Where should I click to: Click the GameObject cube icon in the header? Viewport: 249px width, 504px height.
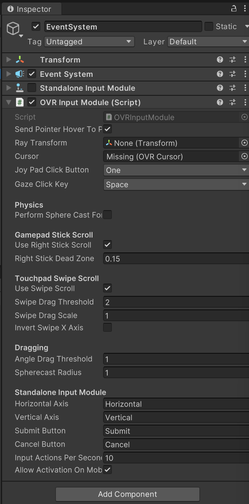click(13, 28)
